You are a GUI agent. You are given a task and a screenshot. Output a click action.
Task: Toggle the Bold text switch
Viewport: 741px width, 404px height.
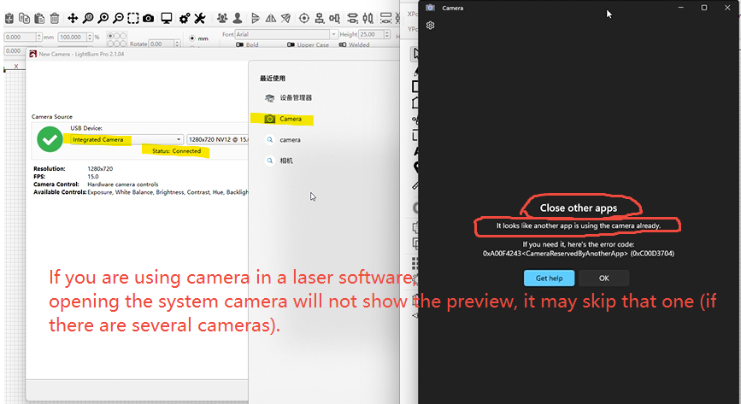239,45
